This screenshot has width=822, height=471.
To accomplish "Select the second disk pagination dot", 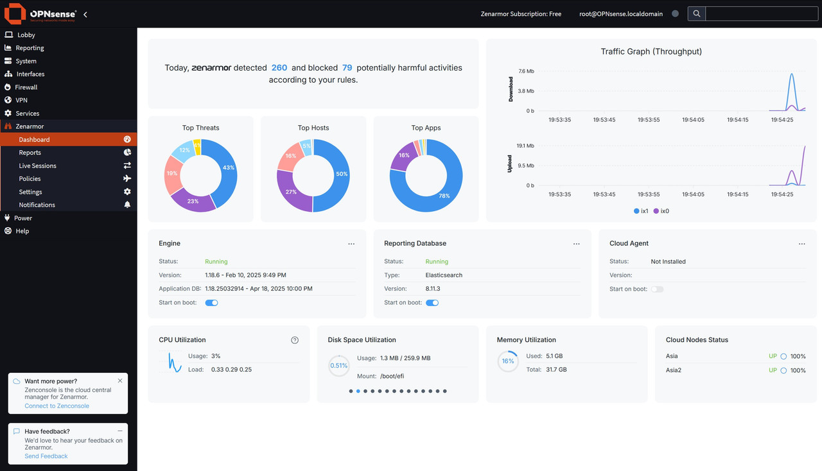I will [358, 391].
